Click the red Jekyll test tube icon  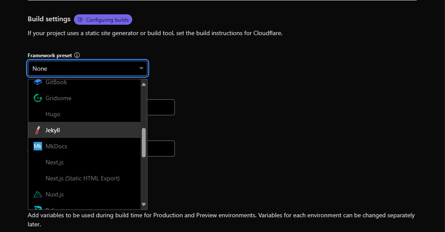pos(38,130)
